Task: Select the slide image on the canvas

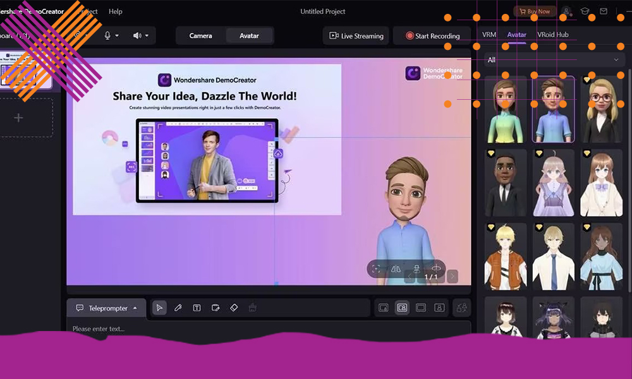Action: (207, 140)
